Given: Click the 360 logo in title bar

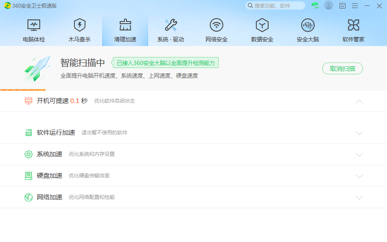Looking at the screenshot, I should tap(8, 5).
